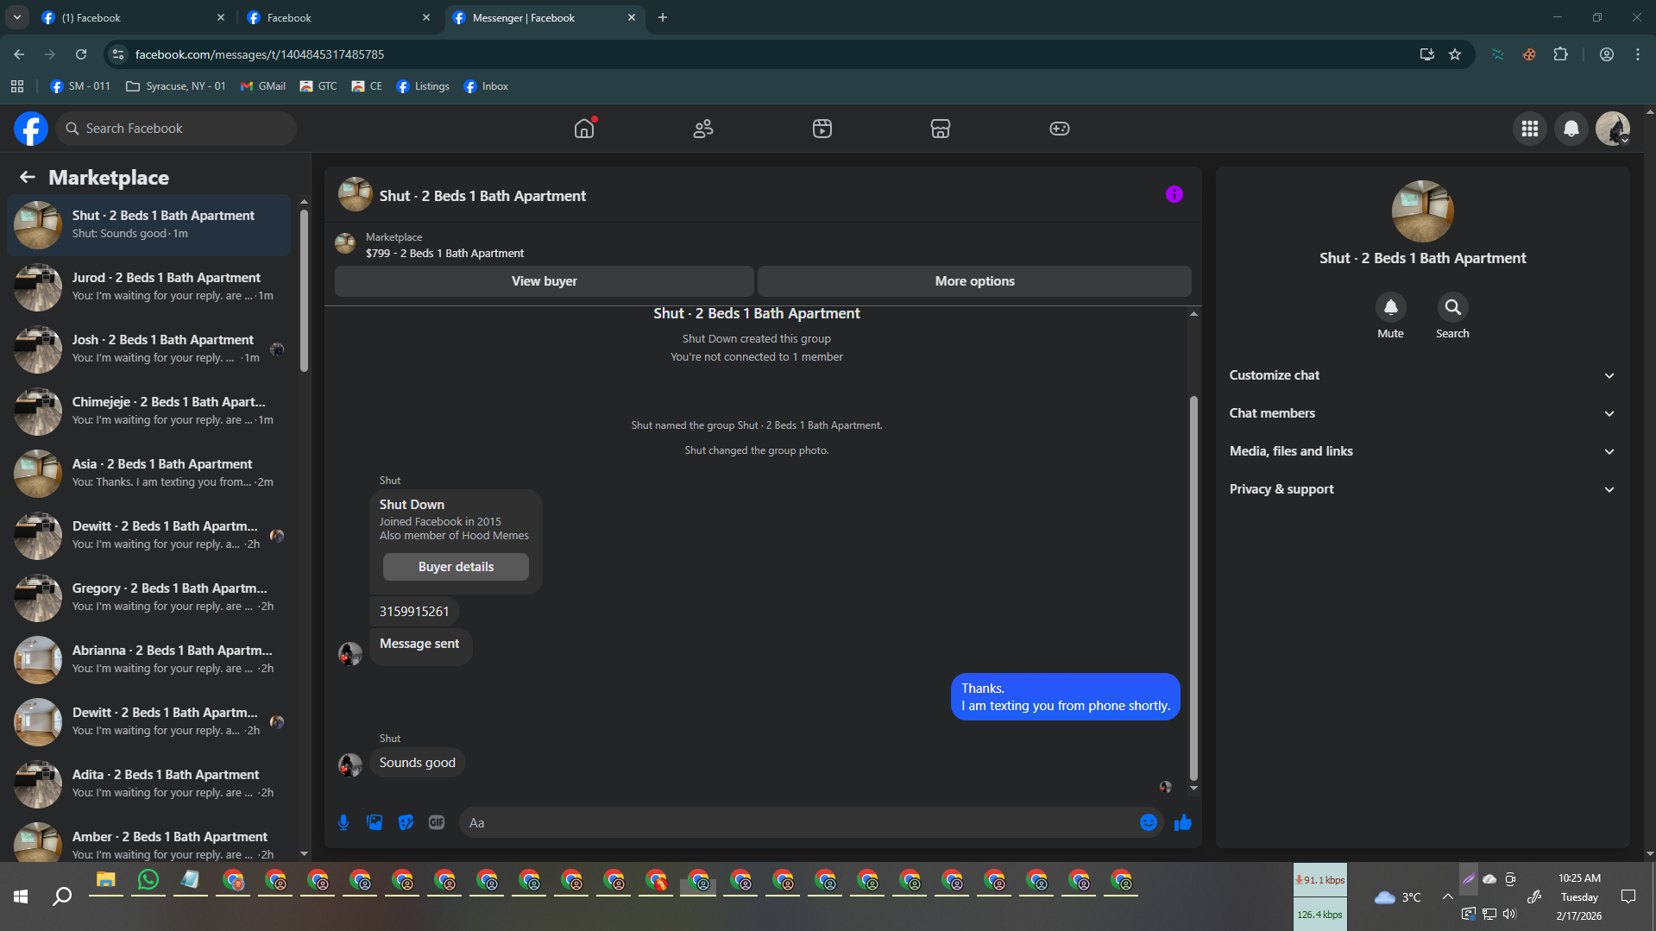Open the Marketplace storefront icon
The image size is (1656, 931).
(941, 129)
